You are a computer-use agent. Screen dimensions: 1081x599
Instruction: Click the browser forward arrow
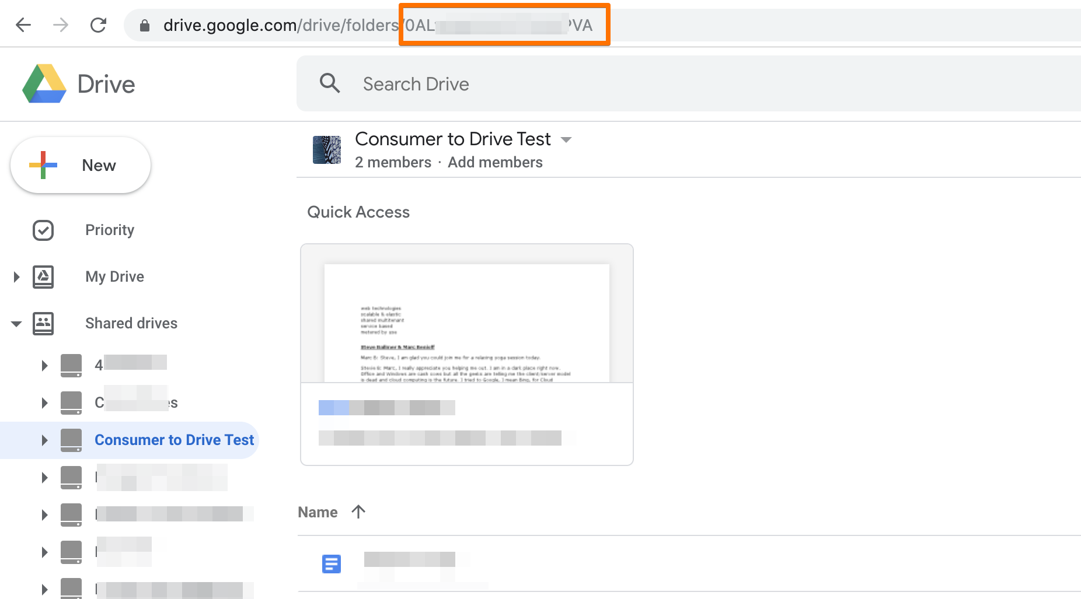pos(61,25)
